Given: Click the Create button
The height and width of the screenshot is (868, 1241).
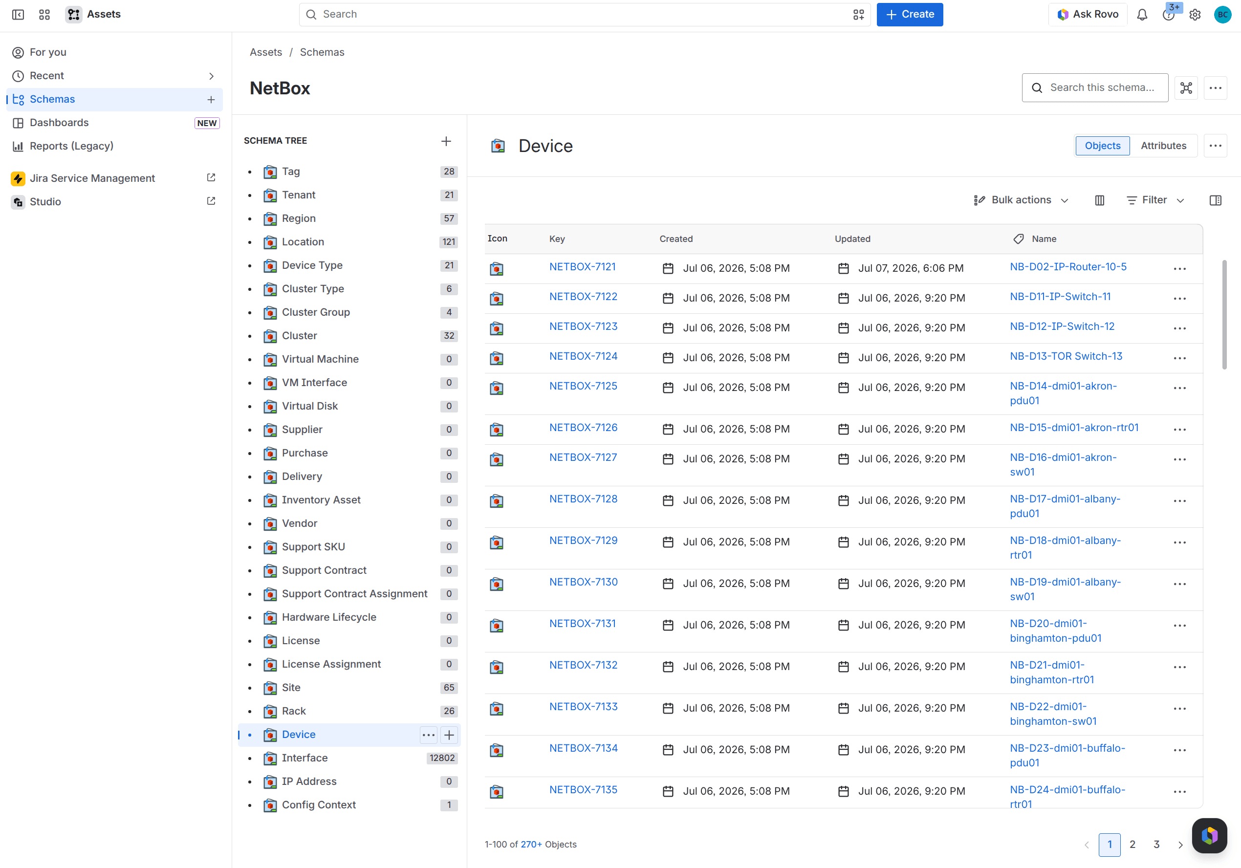Looking at the screenshot, I should pos(909,15).
